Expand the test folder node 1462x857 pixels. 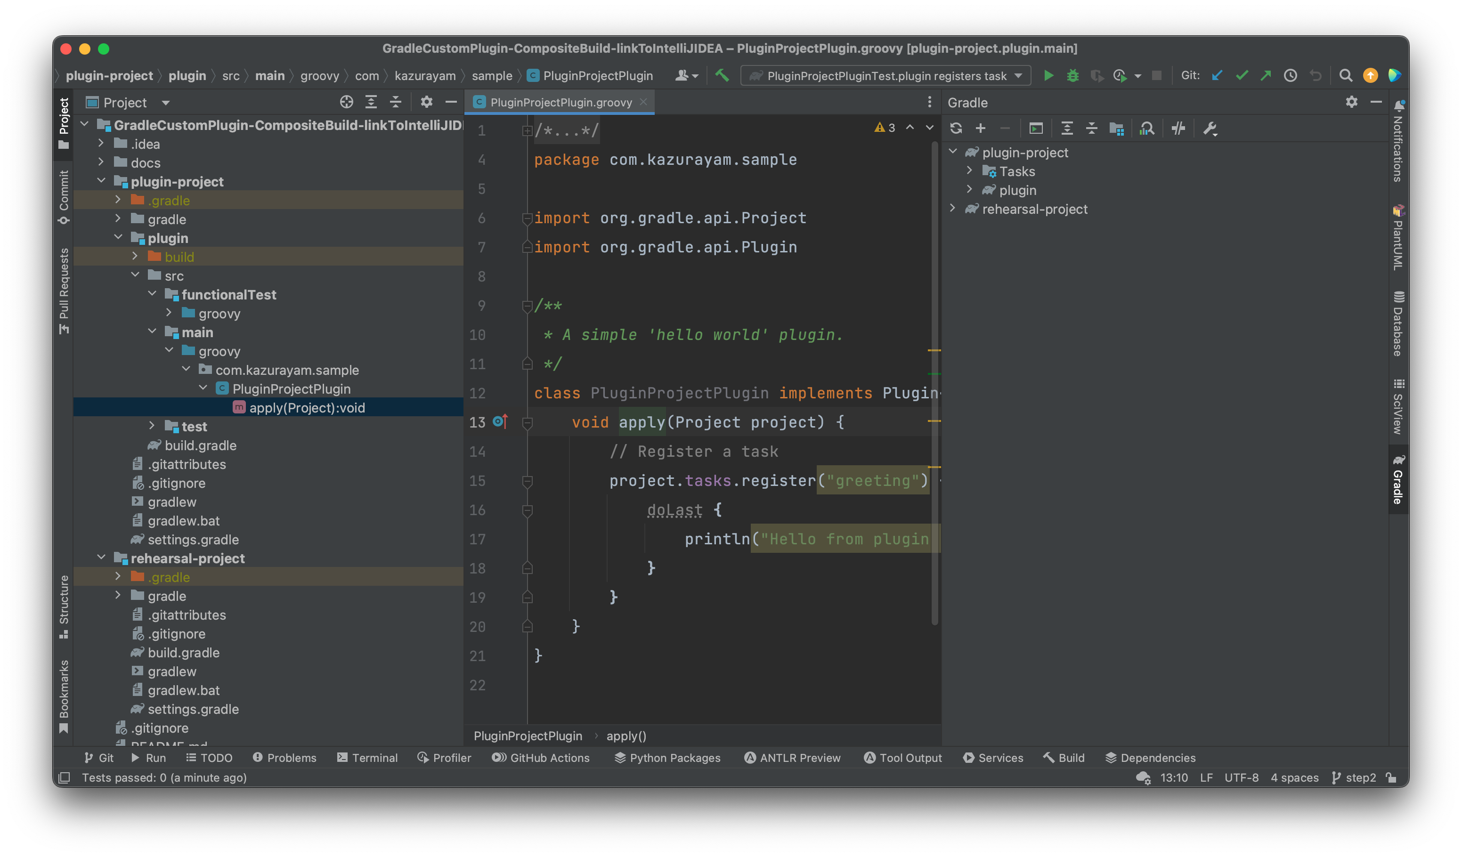point(152,426)
